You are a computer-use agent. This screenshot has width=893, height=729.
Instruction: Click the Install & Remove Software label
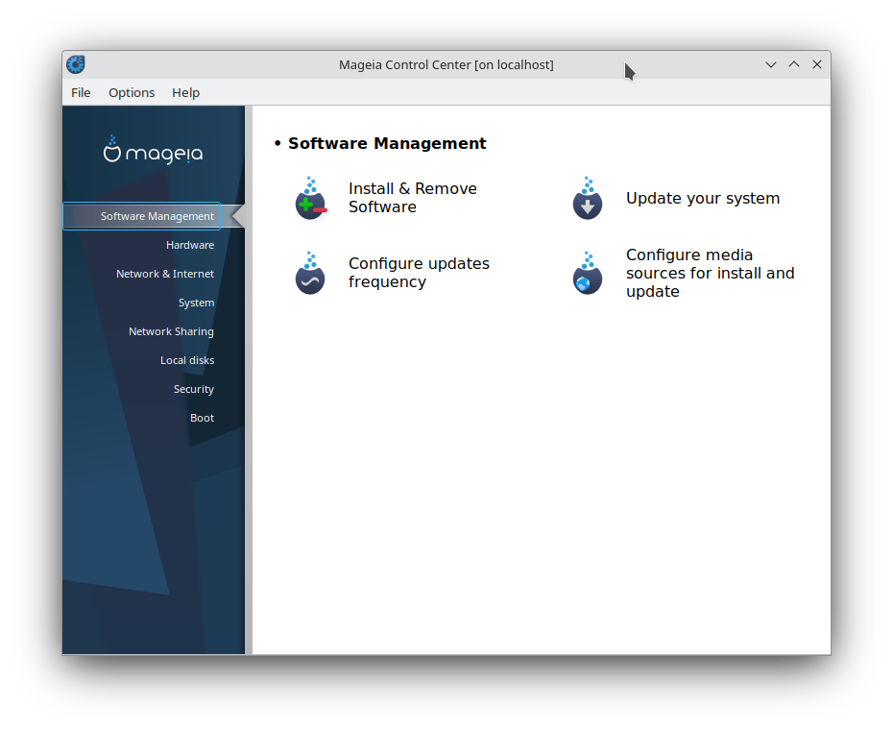(x=412, y=198)
